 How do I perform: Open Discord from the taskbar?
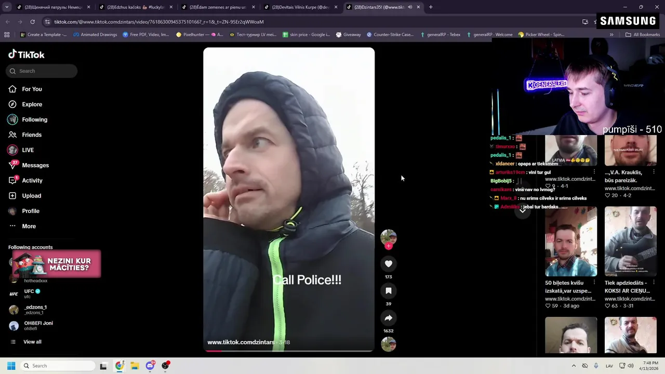(x=150, y=366)
